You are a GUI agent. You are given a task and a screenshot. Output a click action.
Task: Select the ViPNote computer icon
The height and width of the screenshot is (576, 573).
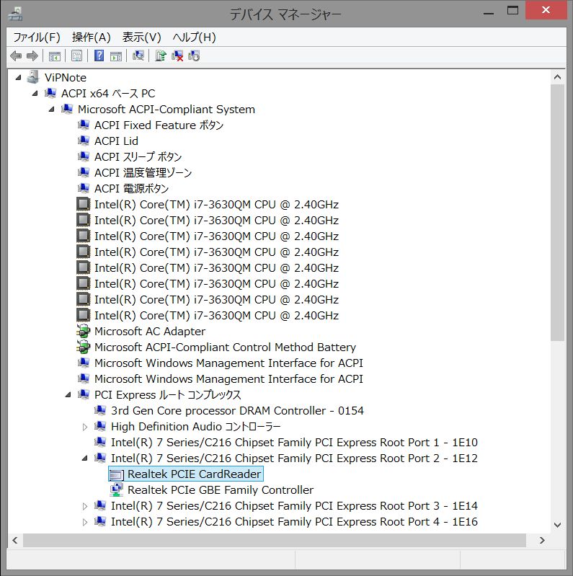pos(33,77)
